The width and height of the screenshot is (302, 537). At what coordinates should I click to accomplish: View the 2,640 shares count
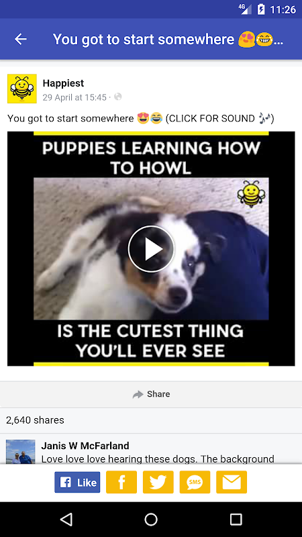tap(35, 420)
